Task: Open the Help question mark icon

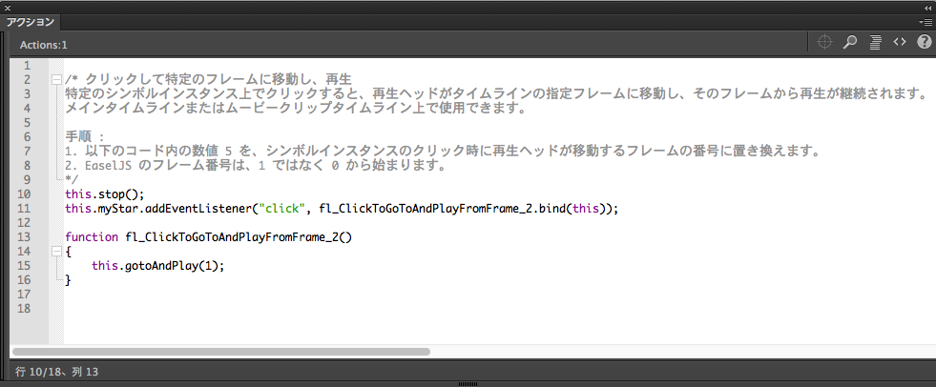Action: (924, 42)
